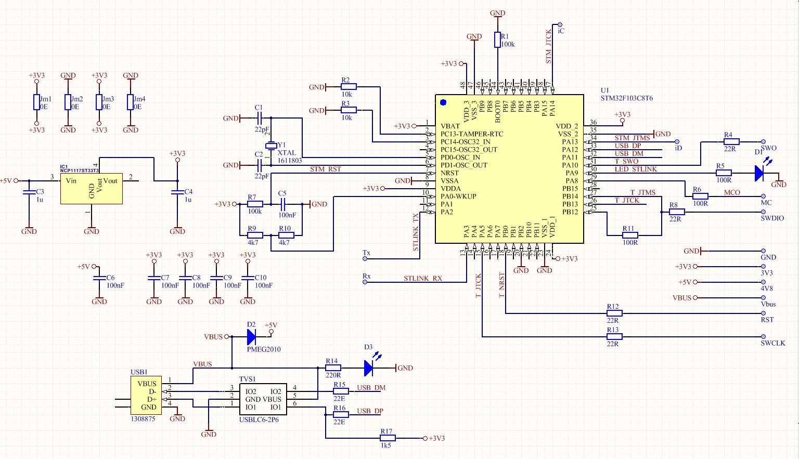Select the IC1 regulator body
799x459 pixels.
[x=92, y=188]
